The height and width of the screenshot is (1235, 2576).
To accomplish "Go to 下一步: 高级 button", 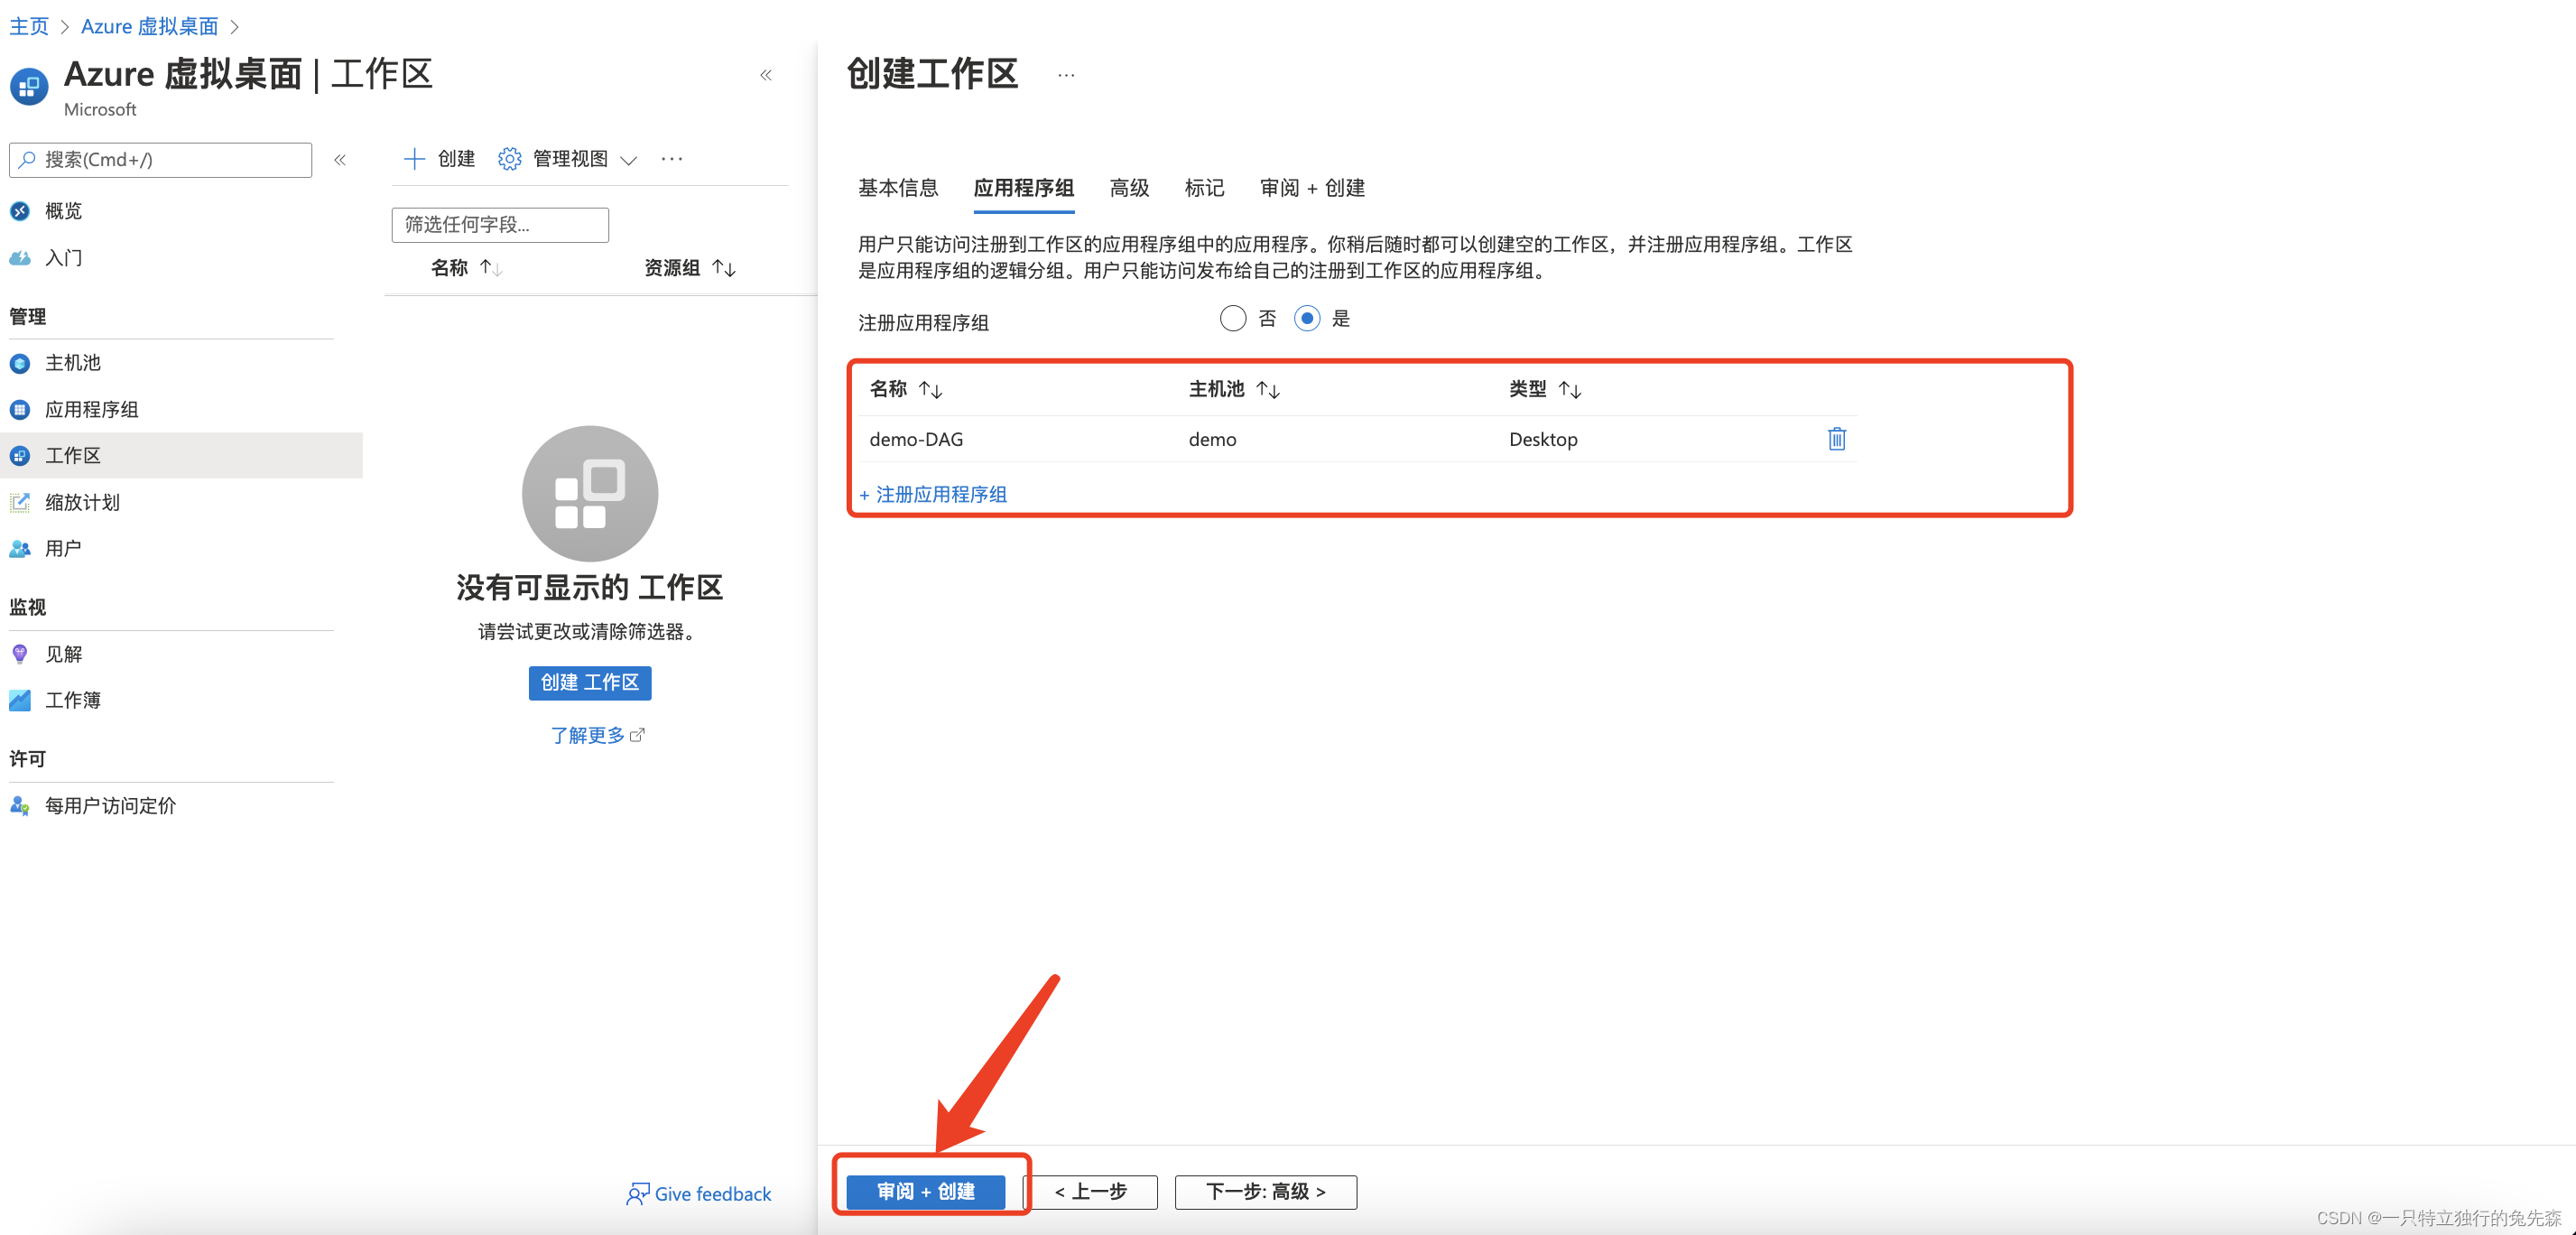I will coord(1265,1191).
